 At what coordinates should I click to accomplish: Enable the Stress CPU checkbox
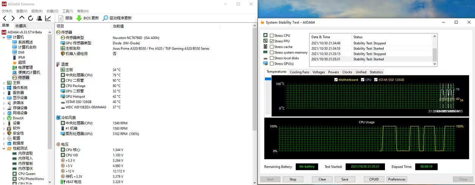(272, 36)
